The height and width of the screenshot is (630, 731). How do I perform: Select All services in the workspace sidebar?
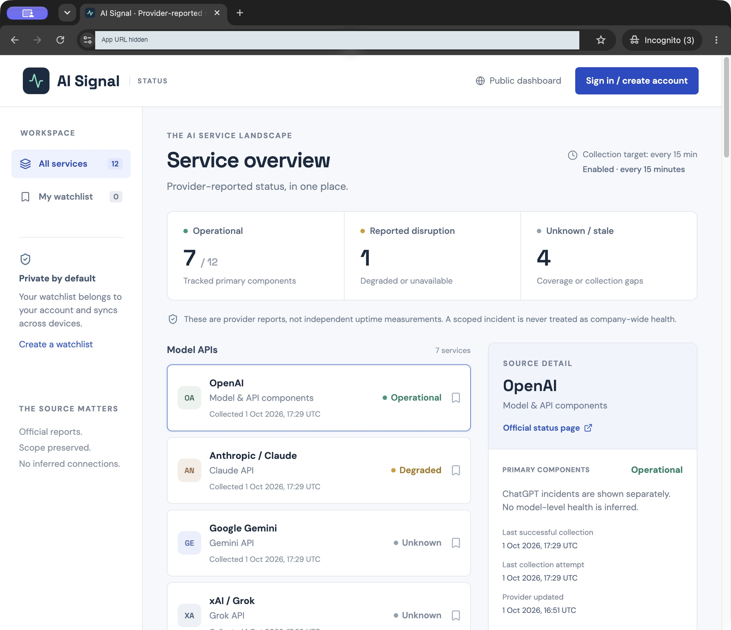71,164
